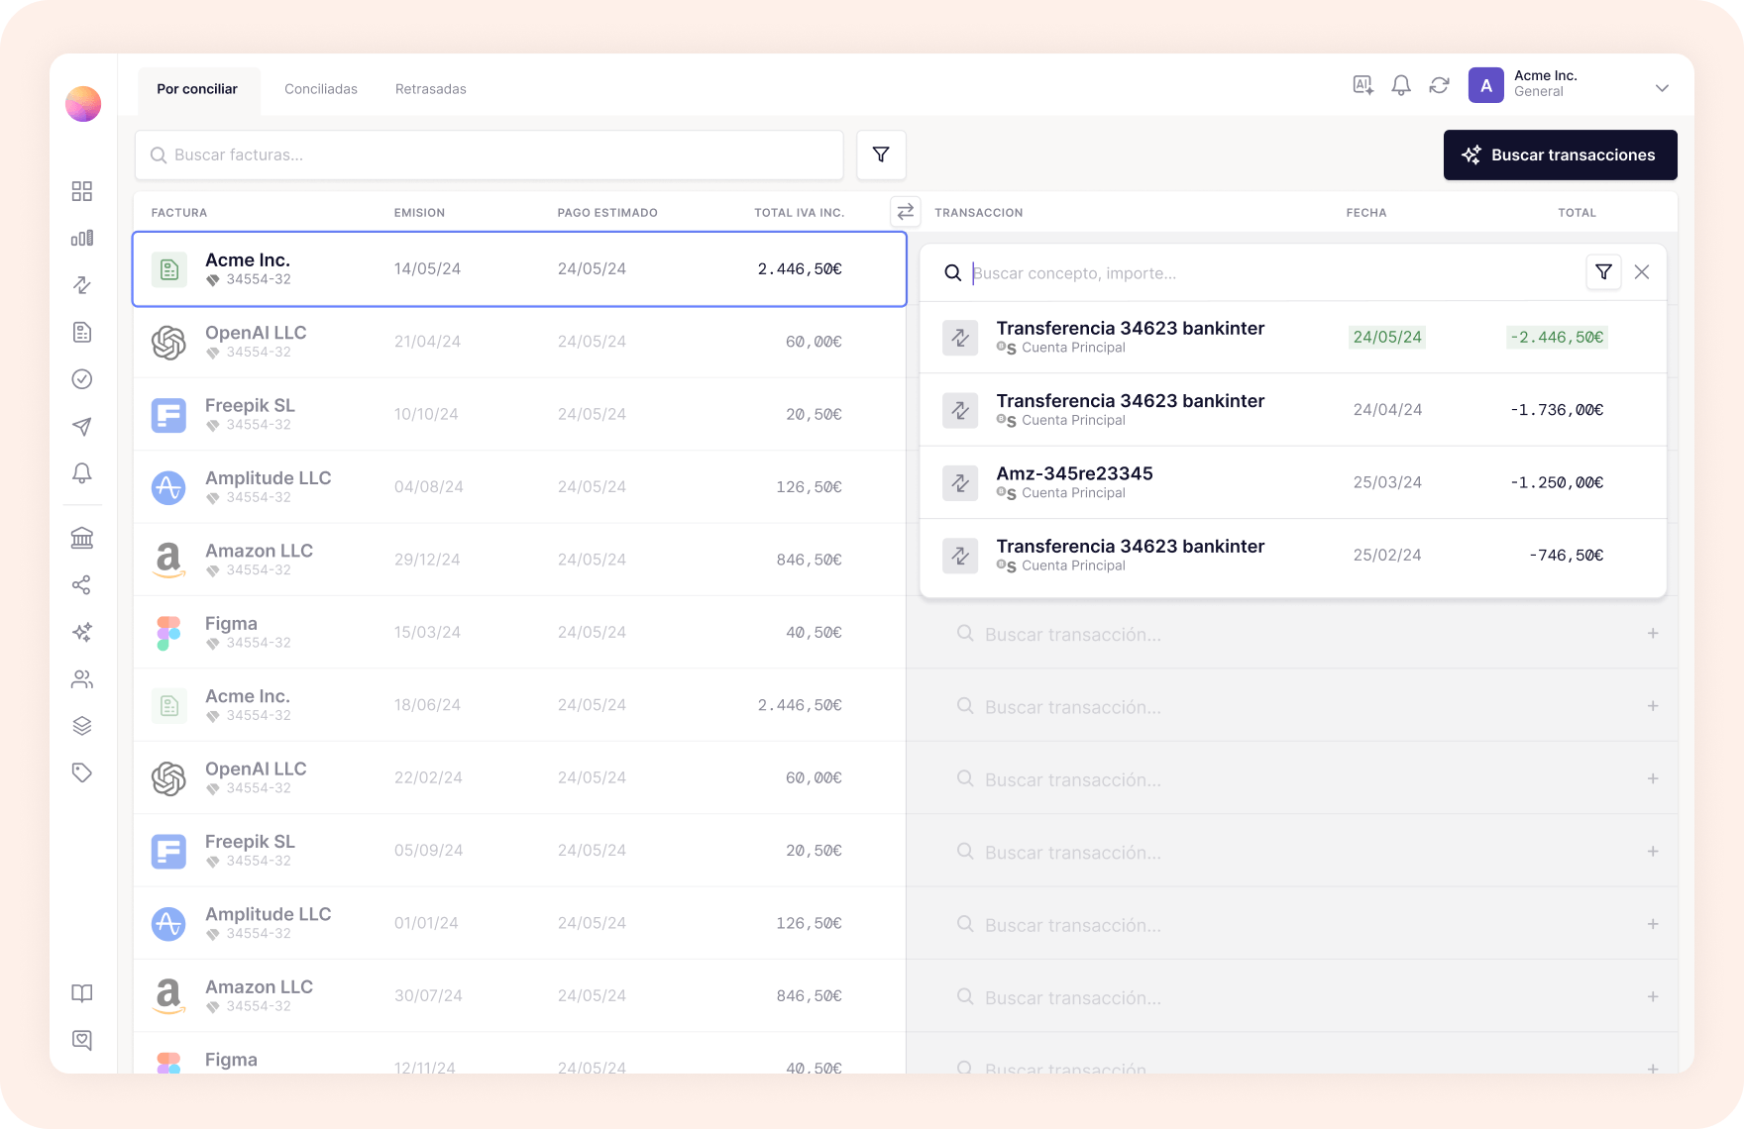Open the notifications bell in top bar
The height and width of the screenshot is (1129, 1744).
point(1400,86)
